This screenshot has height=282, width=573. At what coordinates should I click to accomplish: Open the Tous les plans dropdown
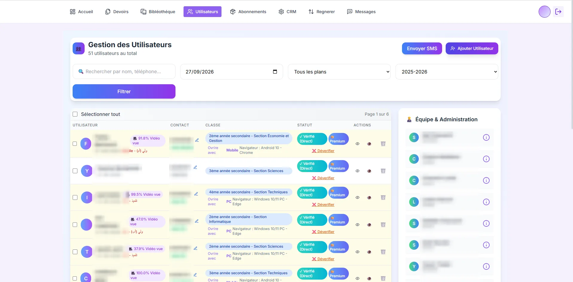click(339, 72)
